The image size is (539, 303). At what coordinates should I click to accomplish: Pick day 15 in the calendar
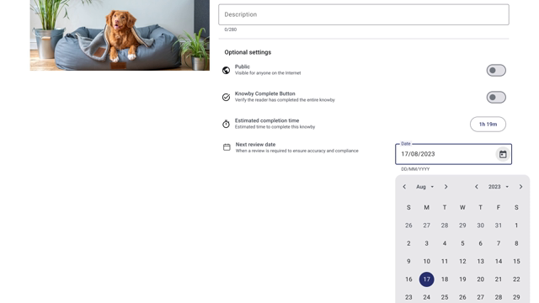pos(516,262)
